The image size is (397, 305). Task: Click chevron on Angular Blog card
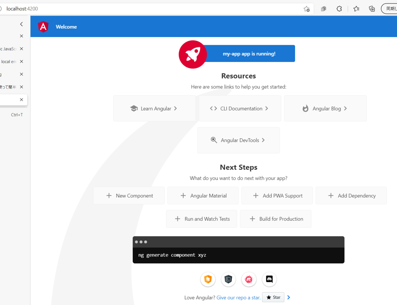345,108
